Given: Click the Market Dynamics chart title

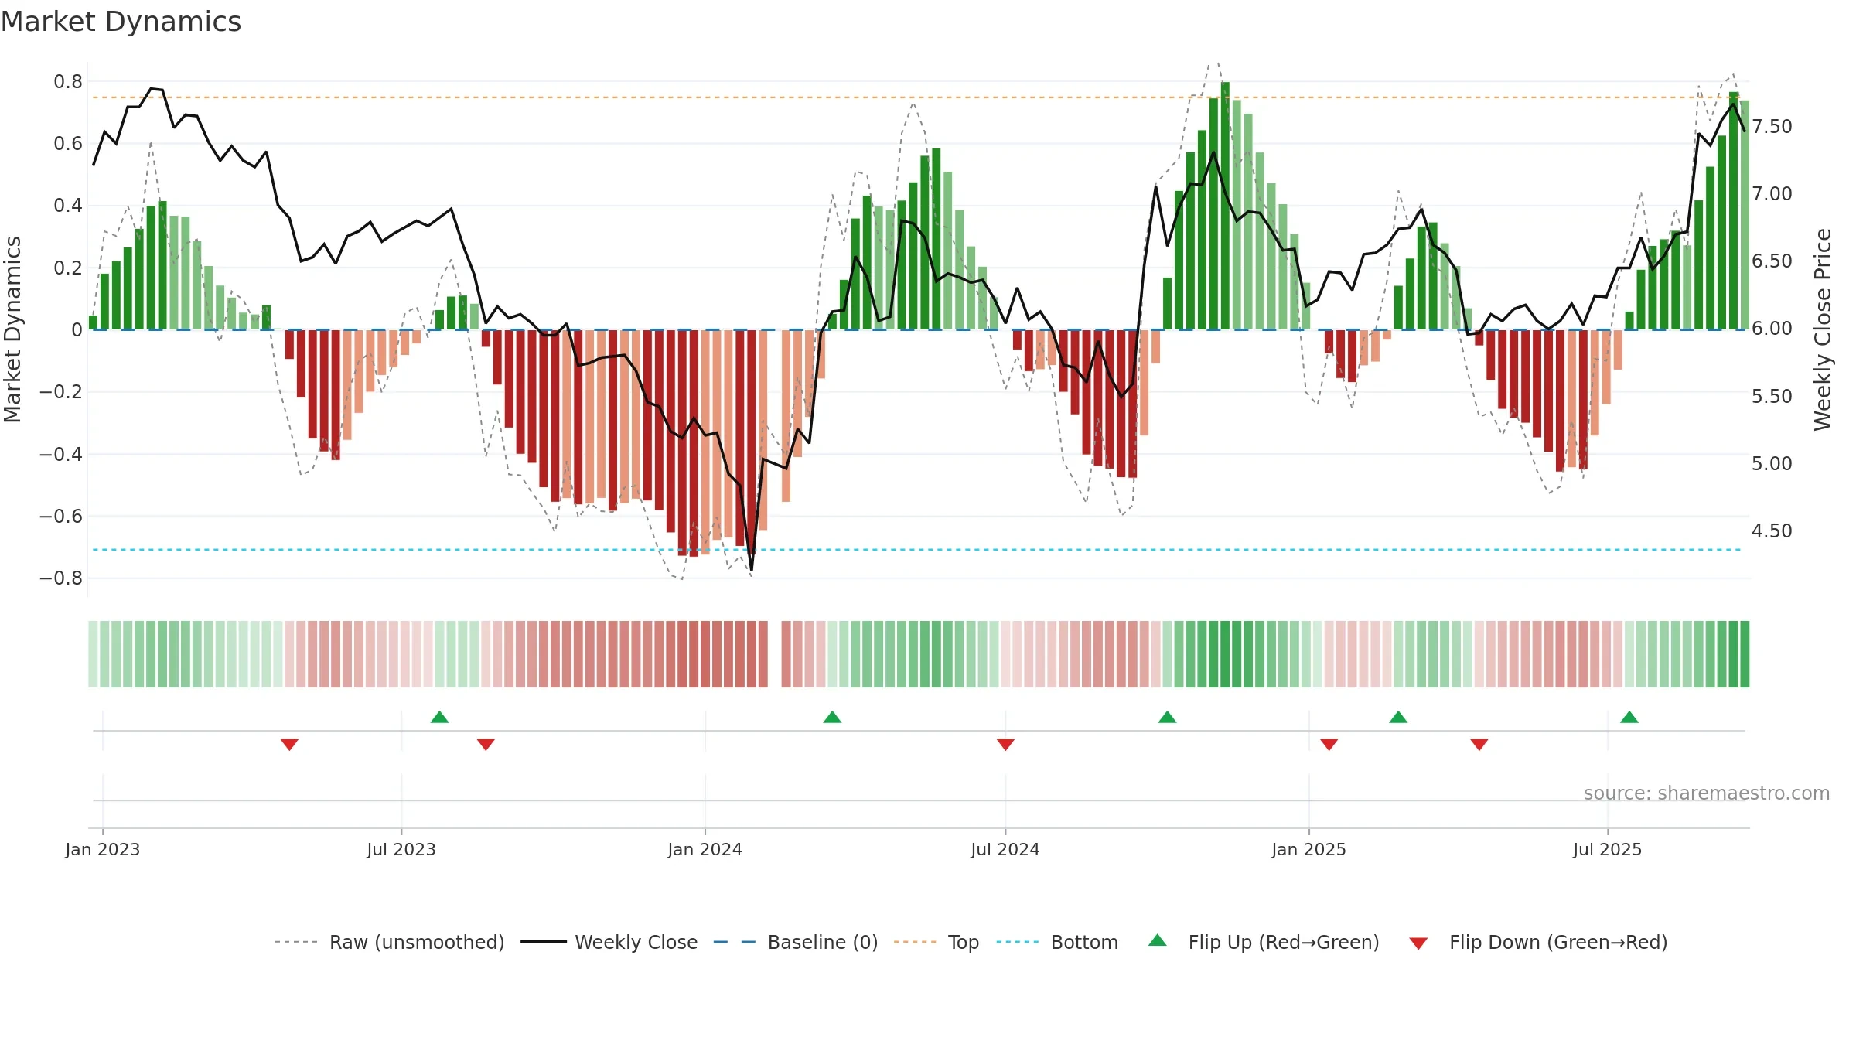Looking at the screenshot, I should pos(121,22).
